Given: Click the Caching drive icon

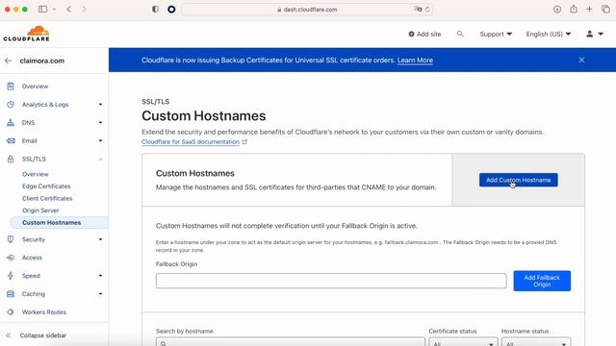Looking at the screenshot, I should coord(11,294).
